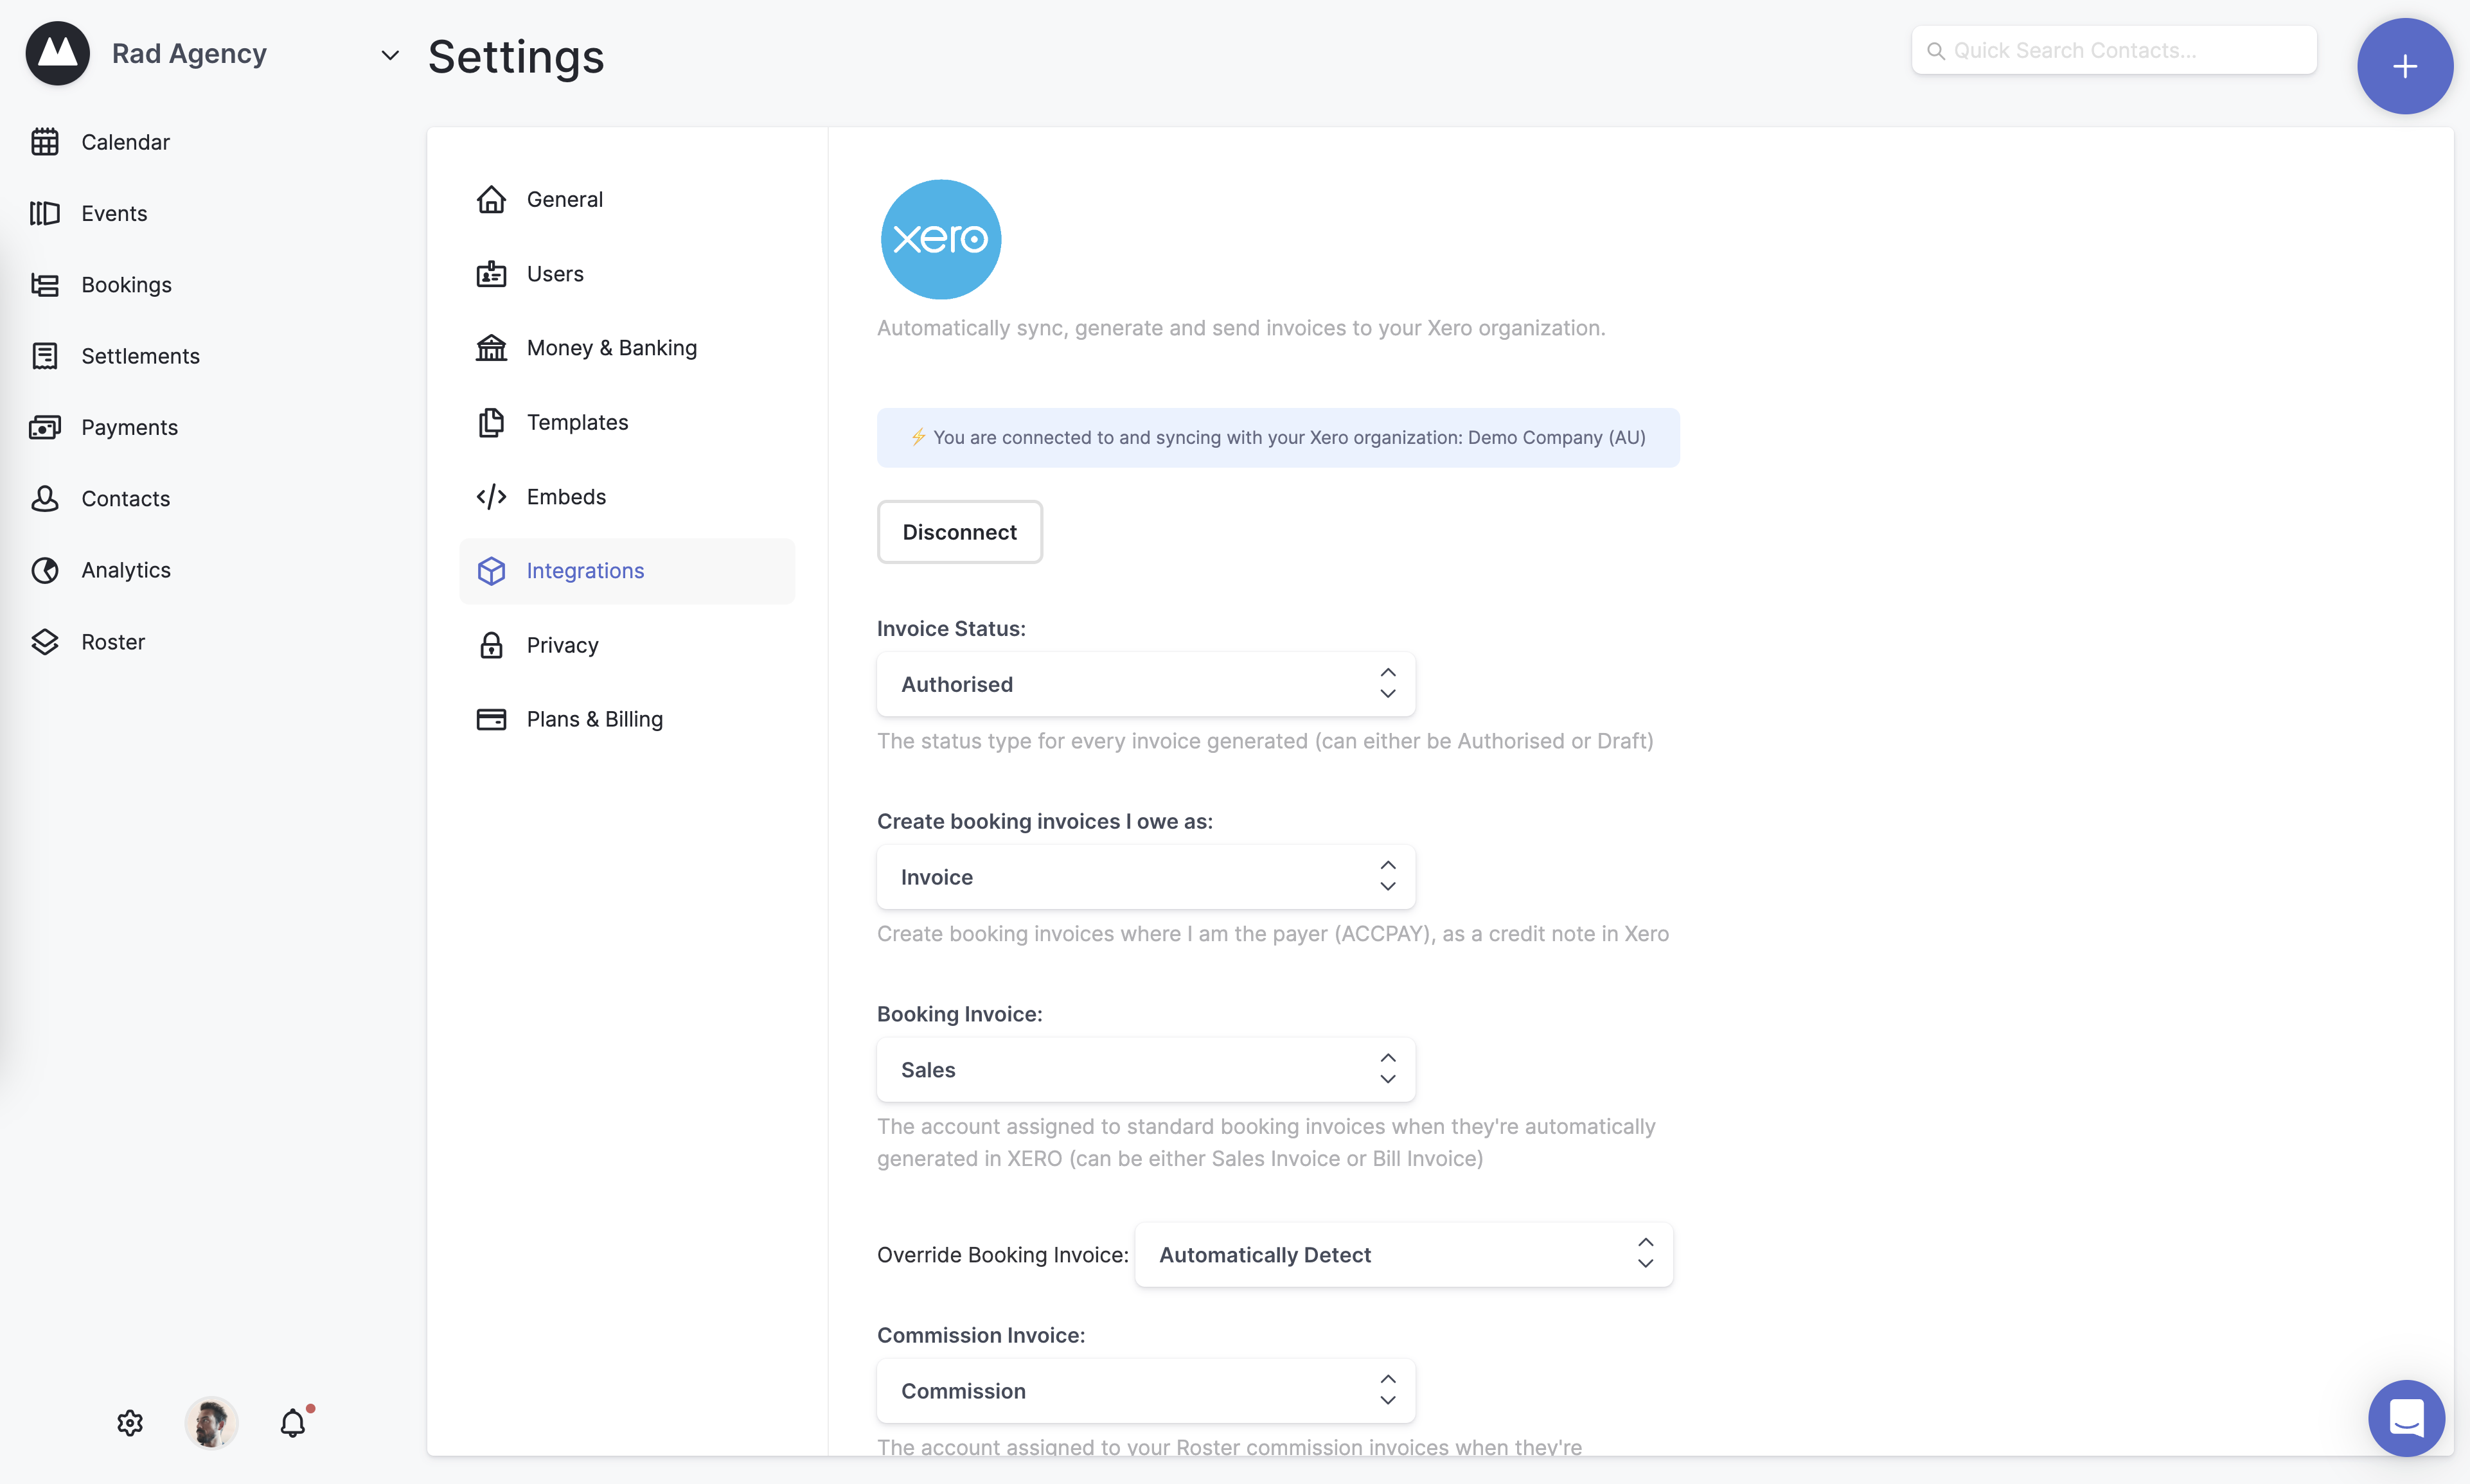Open the Settlements page
Screen dimensions: 2470x1484
click(140, 356)
